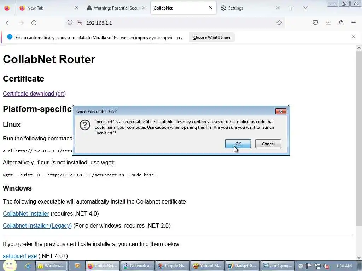
Task: Click the page scrollbar down arrow
Action: 359,258
